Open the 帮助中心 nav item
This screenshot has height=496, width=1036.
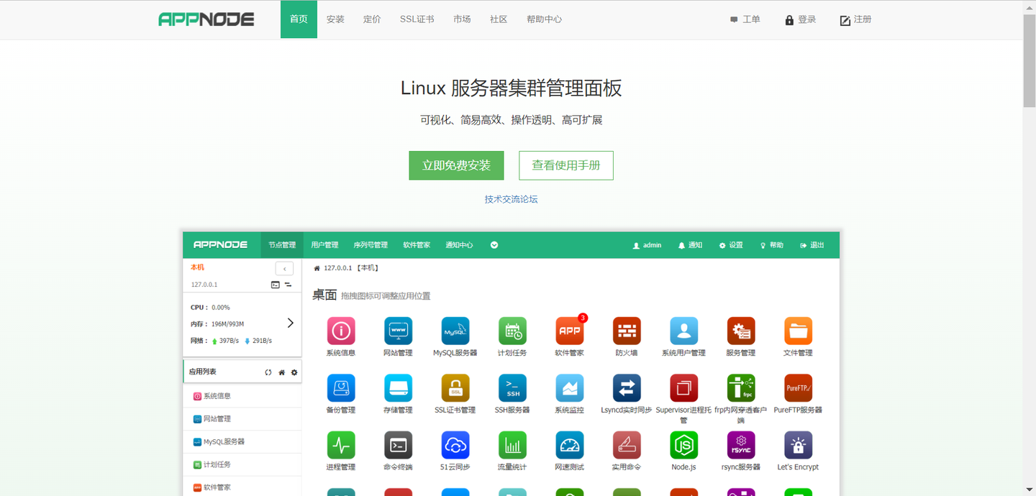tap(544, 19)
